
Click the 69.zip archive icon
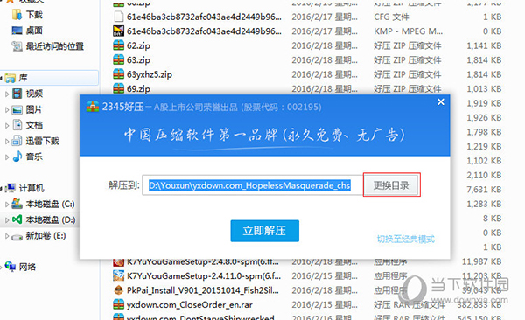click(x=118, y=88)
